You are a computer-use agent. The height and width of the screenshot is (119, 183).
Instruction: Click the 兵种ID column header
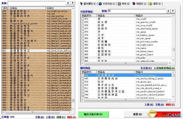[x=59, y=8]
